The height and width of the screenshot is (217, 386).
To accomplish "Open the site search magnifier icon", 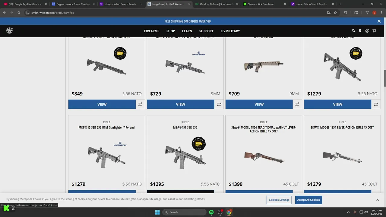I will click(353, 31).
